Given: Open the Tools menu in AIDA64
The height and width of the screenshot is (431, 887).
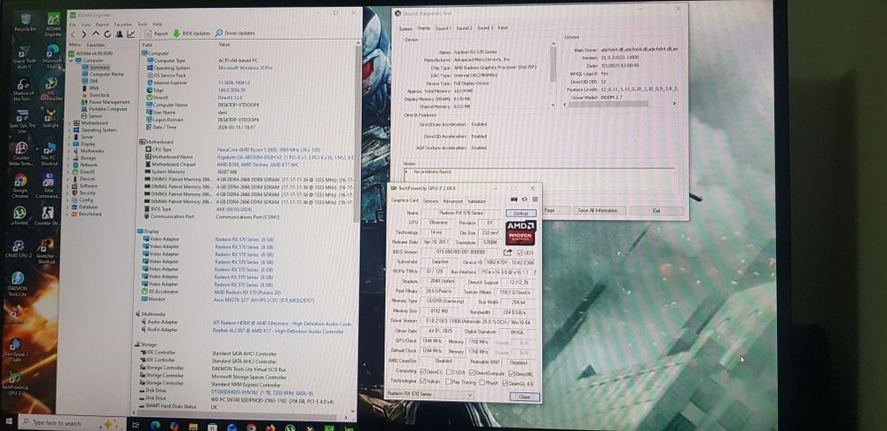Looking at the screenshot, I should (x=142, y=24).
